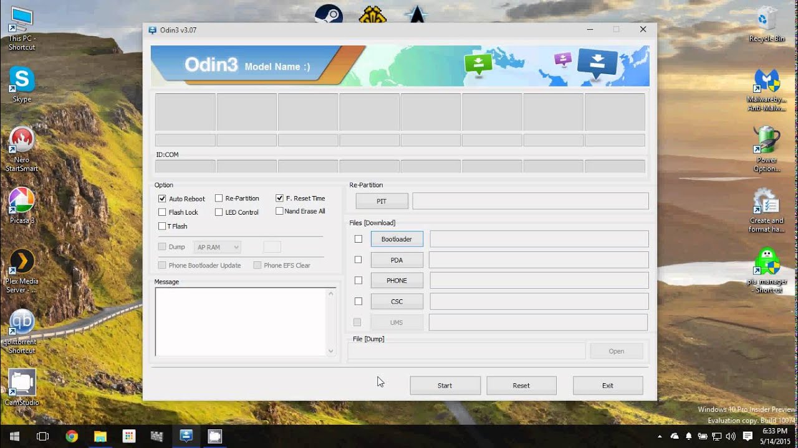
Task: Tick the LED Control checkbox
Action: (219, 212)
